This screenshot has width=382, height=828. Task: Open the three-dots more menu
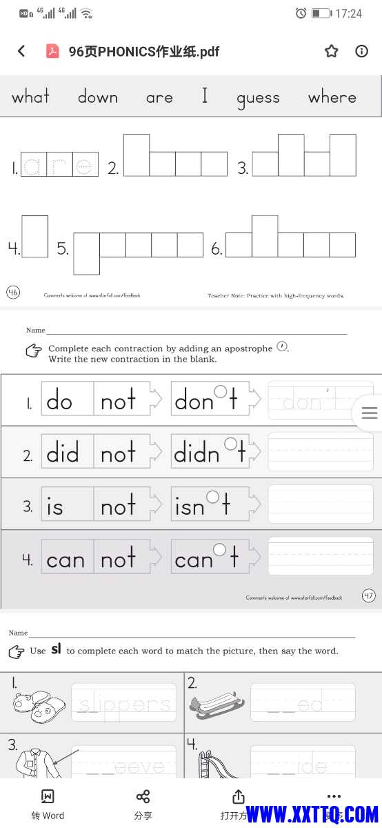pyautogui.click(x=334, y=796)
